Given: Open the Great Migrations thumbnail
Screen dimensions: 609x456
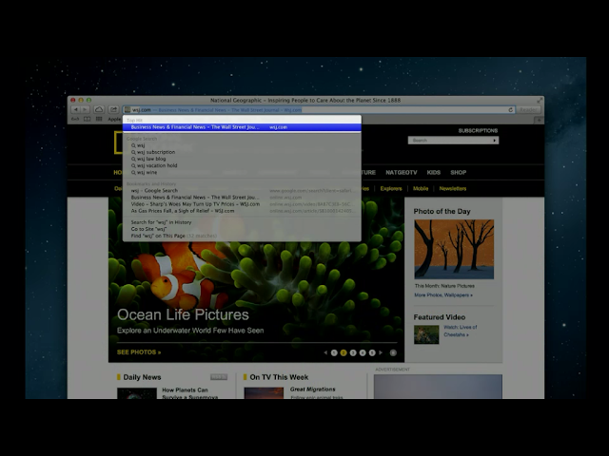Looking at the screenshot, I should pos(264,393).
